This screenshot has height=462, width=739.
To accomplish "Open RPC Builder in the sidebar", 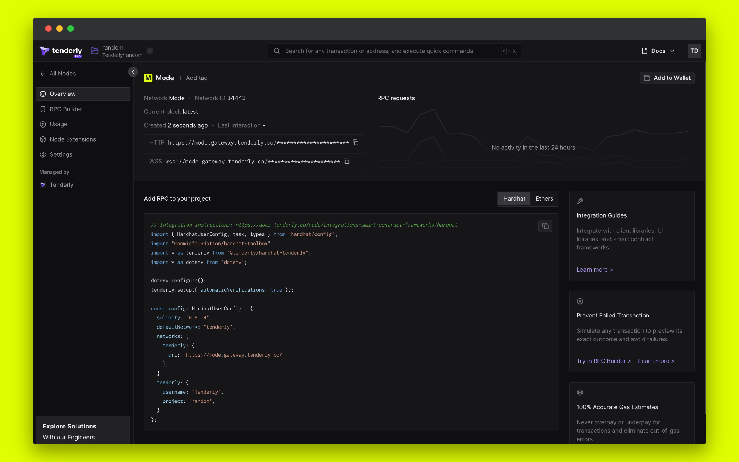I will [66, 109].
